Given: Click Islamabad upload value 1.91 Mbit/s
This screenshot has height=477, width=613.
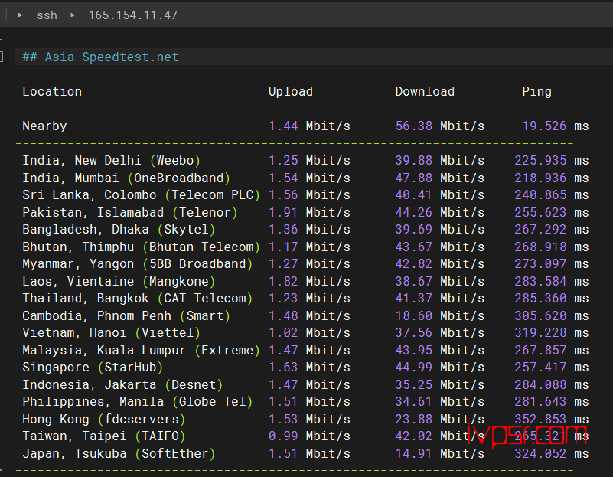Looking at the screenshot, I should point(309,212).
